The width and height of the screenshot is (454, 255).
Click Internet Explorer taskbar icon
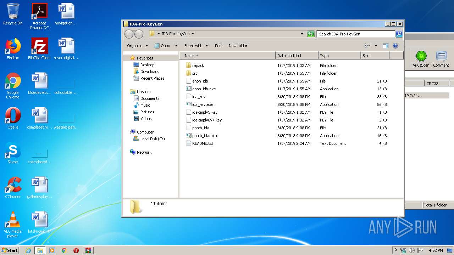click(28, 250)
